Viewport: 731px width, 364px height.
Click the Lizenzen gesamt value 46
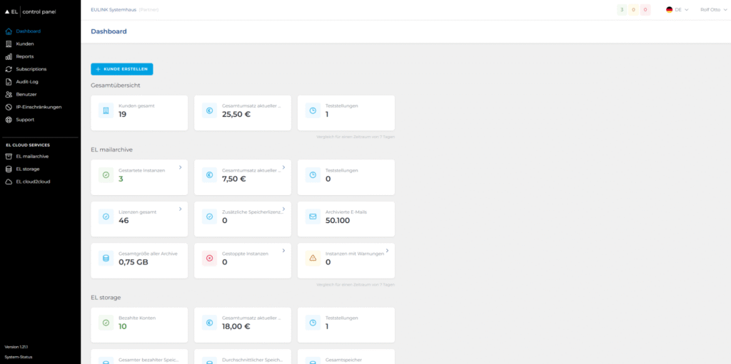point(123,221)
